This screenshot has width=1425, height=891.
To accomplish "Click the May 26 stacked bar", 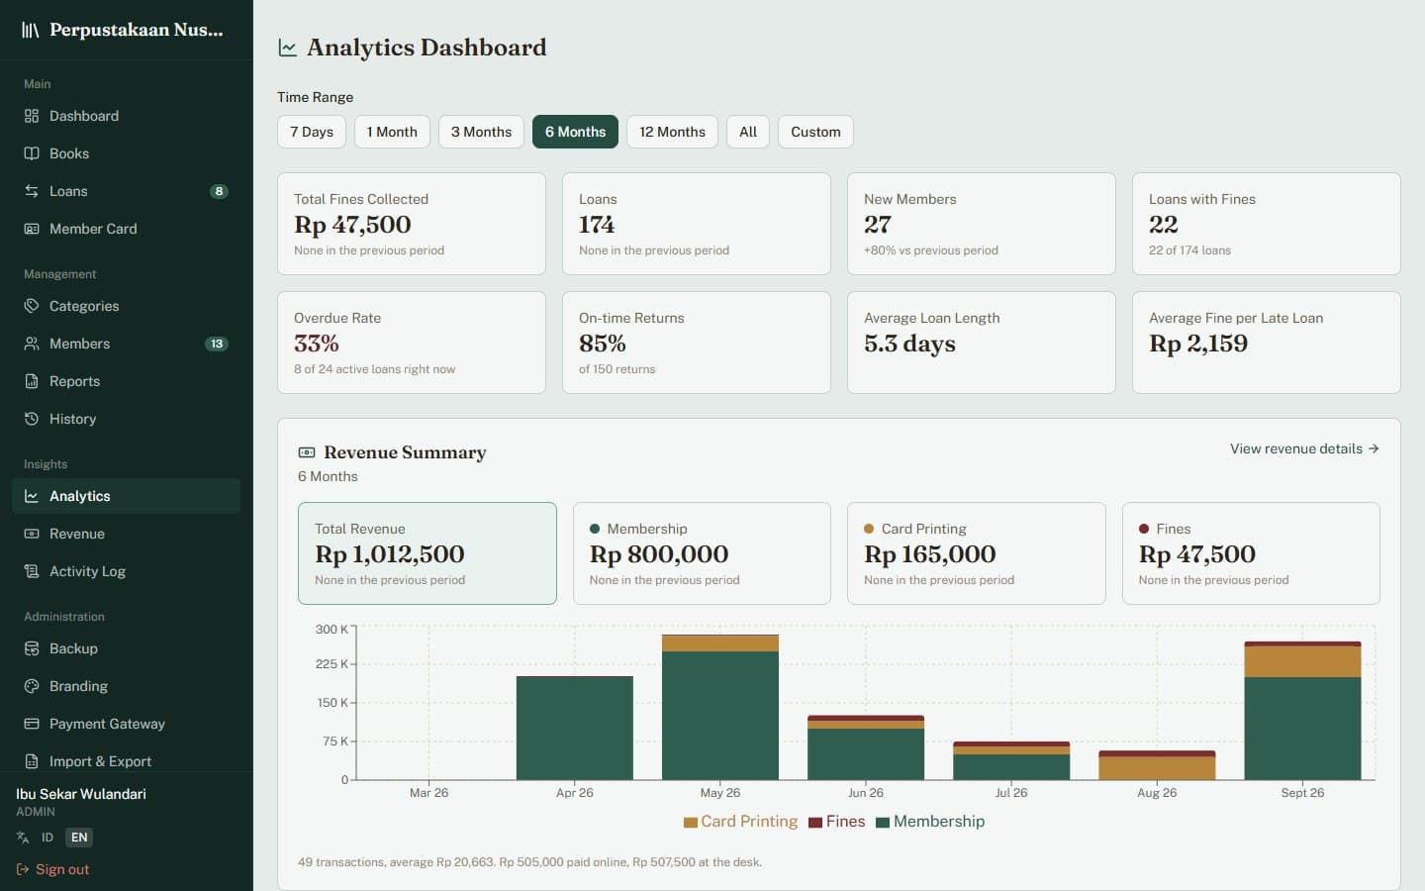I will tap(720, 707).
